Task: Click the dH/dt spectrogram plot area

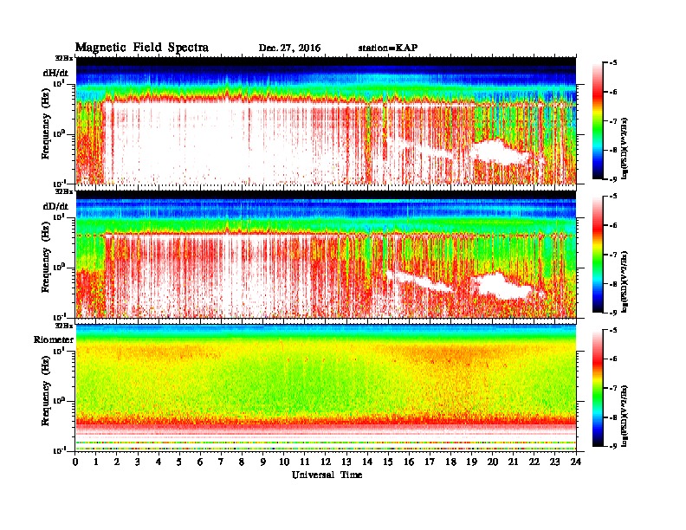Action: click(x=326, y=120)
